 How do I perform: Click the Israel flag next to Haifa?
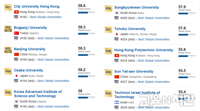click(117, 102)
